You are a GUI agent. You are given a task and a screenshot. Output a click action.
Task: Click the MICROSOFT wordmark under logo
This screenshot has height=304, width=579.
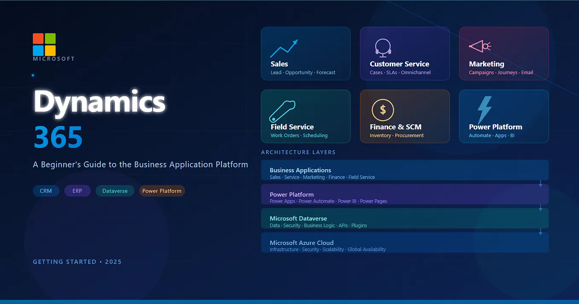54,59
